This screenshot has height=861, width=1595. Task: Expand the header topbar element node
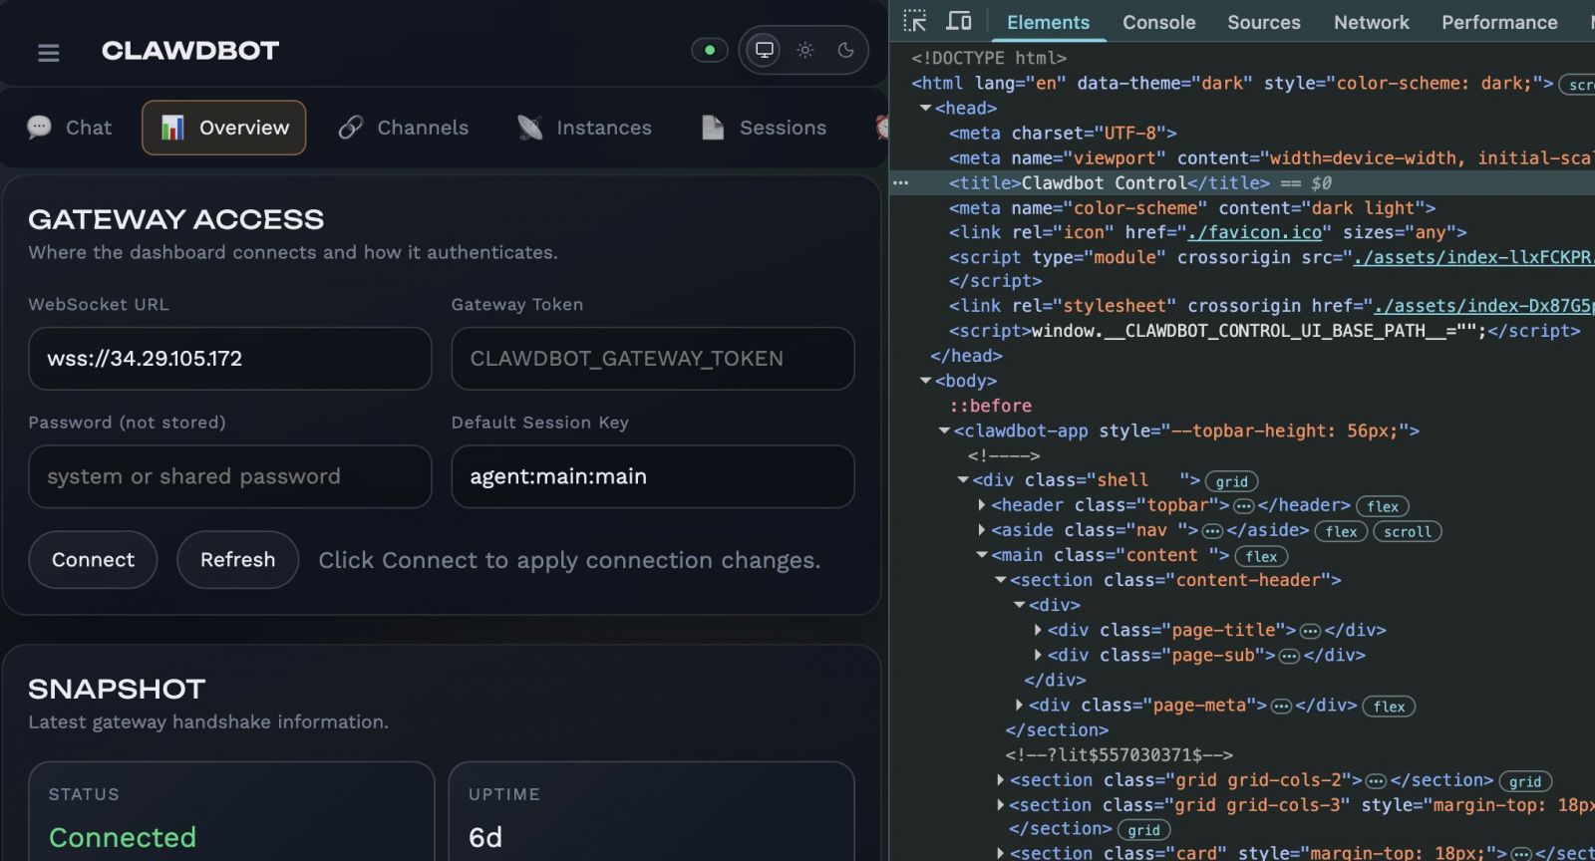click(982, 505)
